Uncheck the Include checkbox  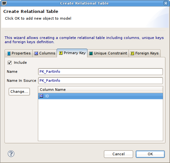coord(10,63)
